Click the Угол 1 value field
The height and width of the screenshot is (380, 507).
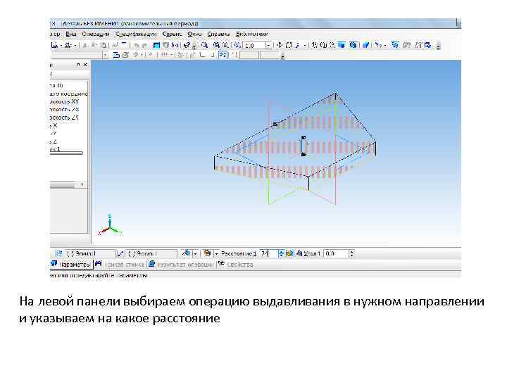tap(337, 253)
